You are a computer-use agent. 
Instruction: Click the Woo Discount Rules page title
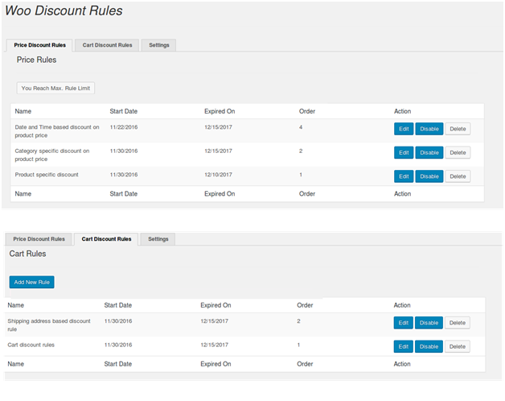click(64, 10)
